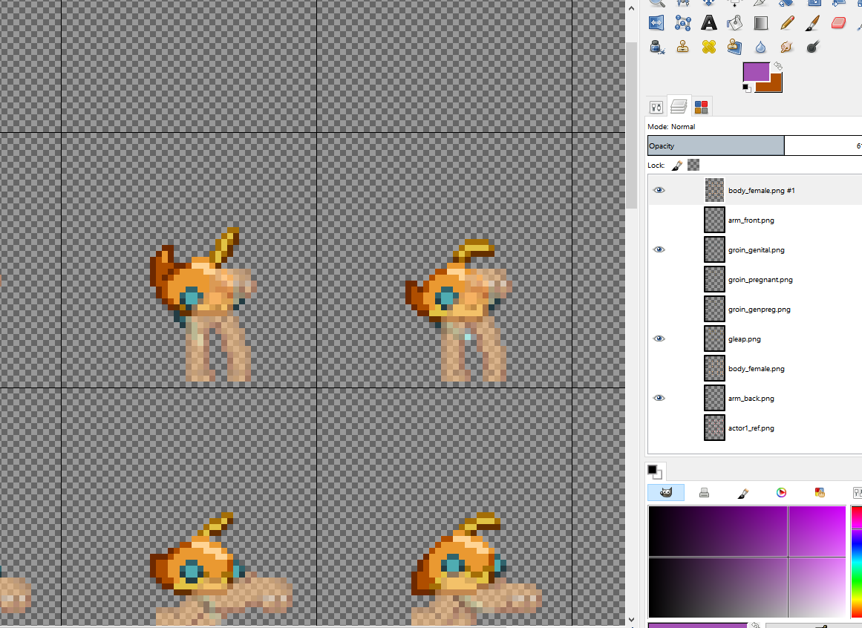Show the groin_pregnant.png layer

pyautogui.click(x=659, y=279)
